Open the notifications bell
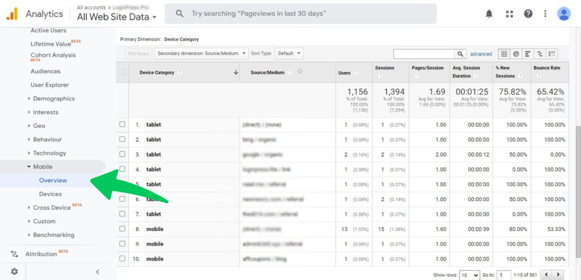Viewport: 581px width, 280px height. [x=489, y=14]
